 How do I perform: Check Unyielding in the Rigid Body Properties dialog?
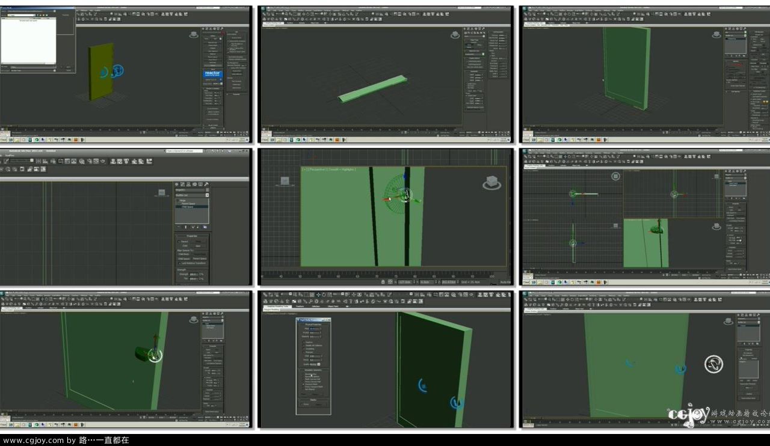pos(304,349)
